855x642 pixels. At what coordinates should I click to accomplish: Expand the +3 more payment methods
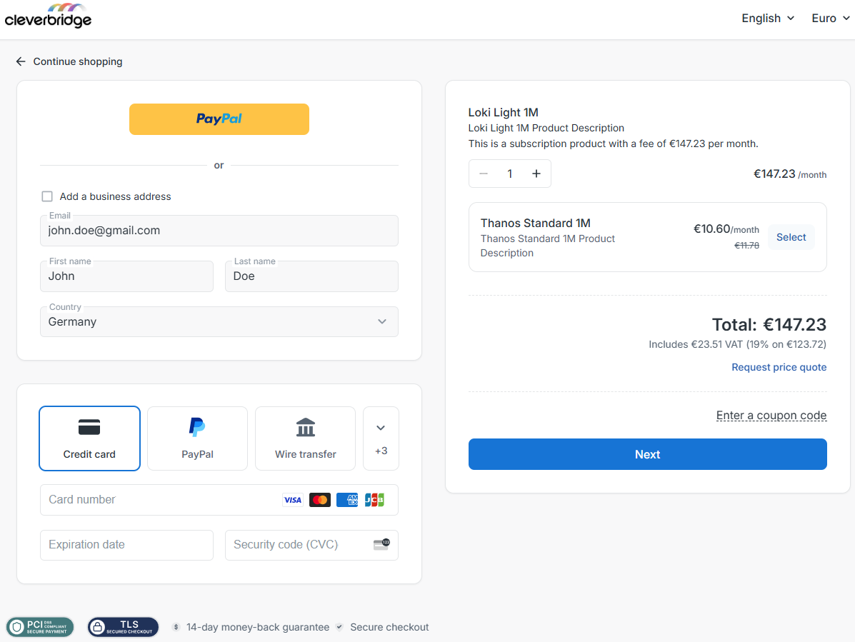[x=381, y=438]
